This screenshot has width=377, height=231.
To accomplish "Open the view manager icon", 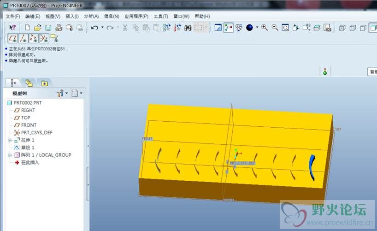I will click(327, 28).
